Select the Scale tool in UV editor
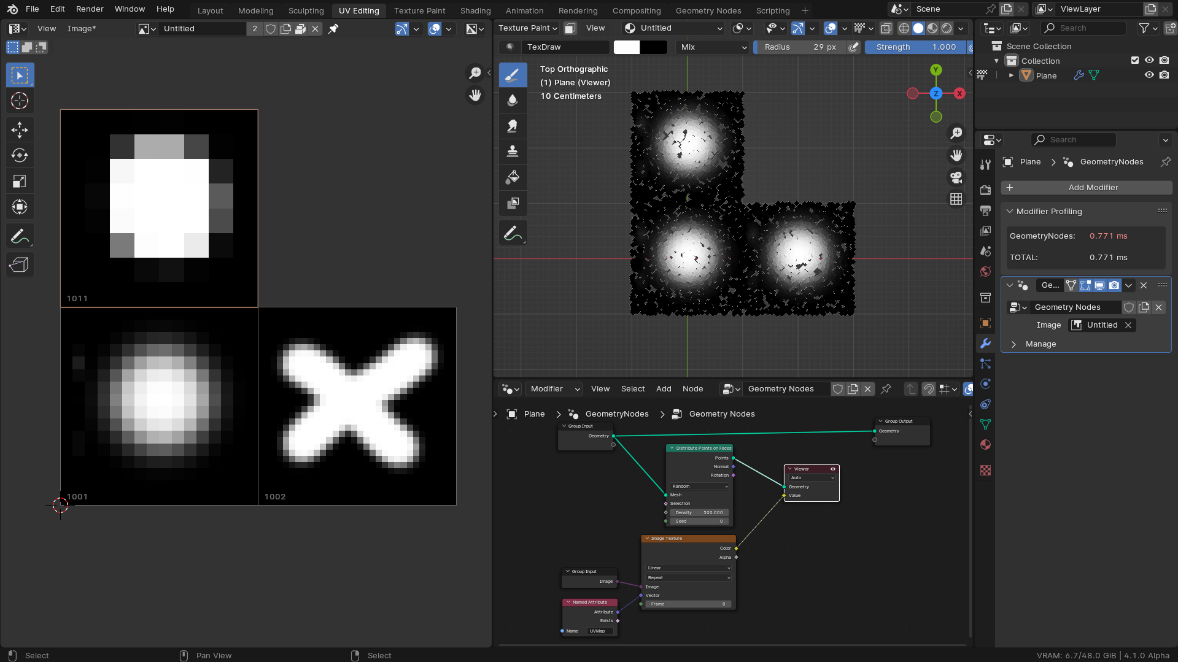The height and width of the screenshot is (662, 1178). pyautogui.click(x=20, y=182)
